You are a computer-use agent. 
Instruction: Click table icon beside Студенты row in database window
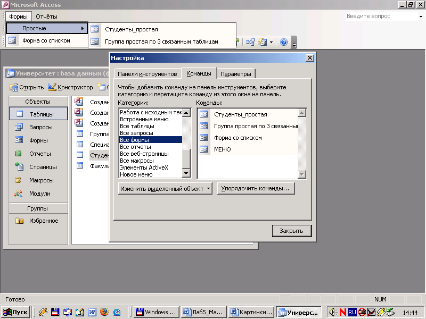(x=79, y=155)
